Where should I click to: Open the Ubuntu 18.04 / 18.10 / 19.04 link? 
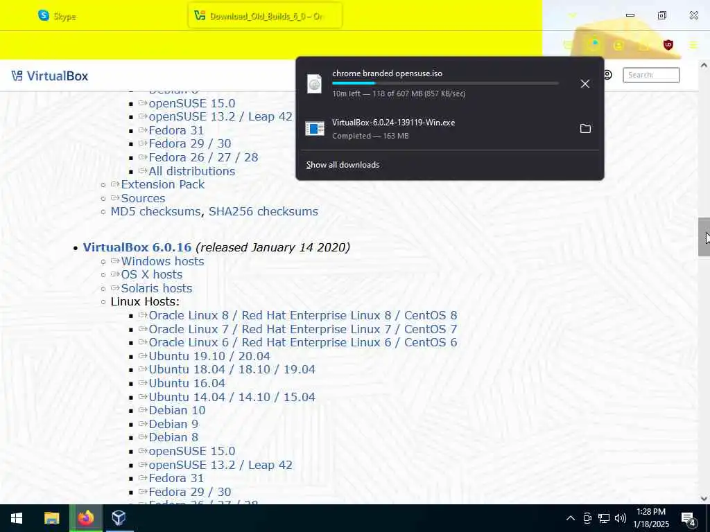(232, 370)
